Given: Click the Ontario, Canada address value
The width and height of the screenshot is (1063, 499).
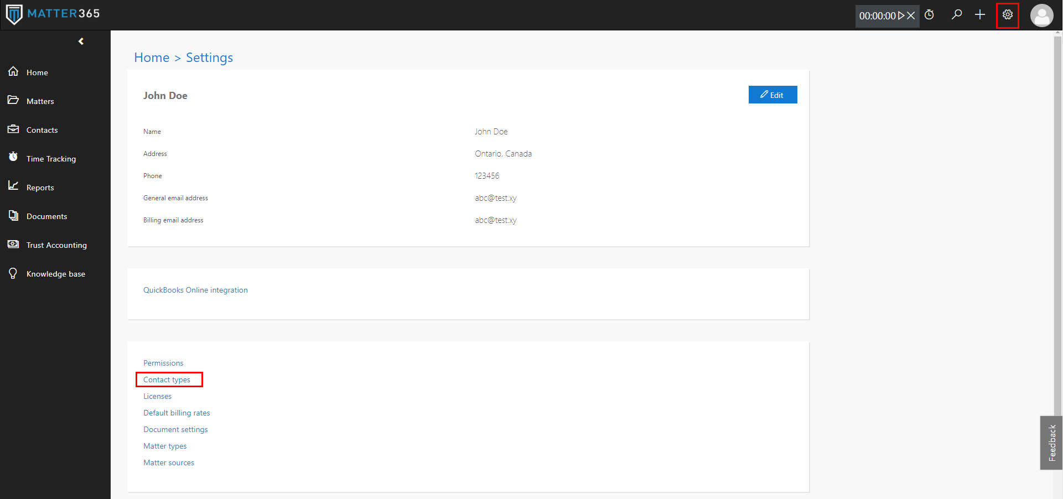Looking at the screenshot, I should 503,154.
